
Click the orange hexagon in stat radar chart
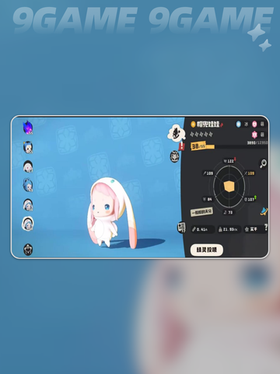[229, 187]
